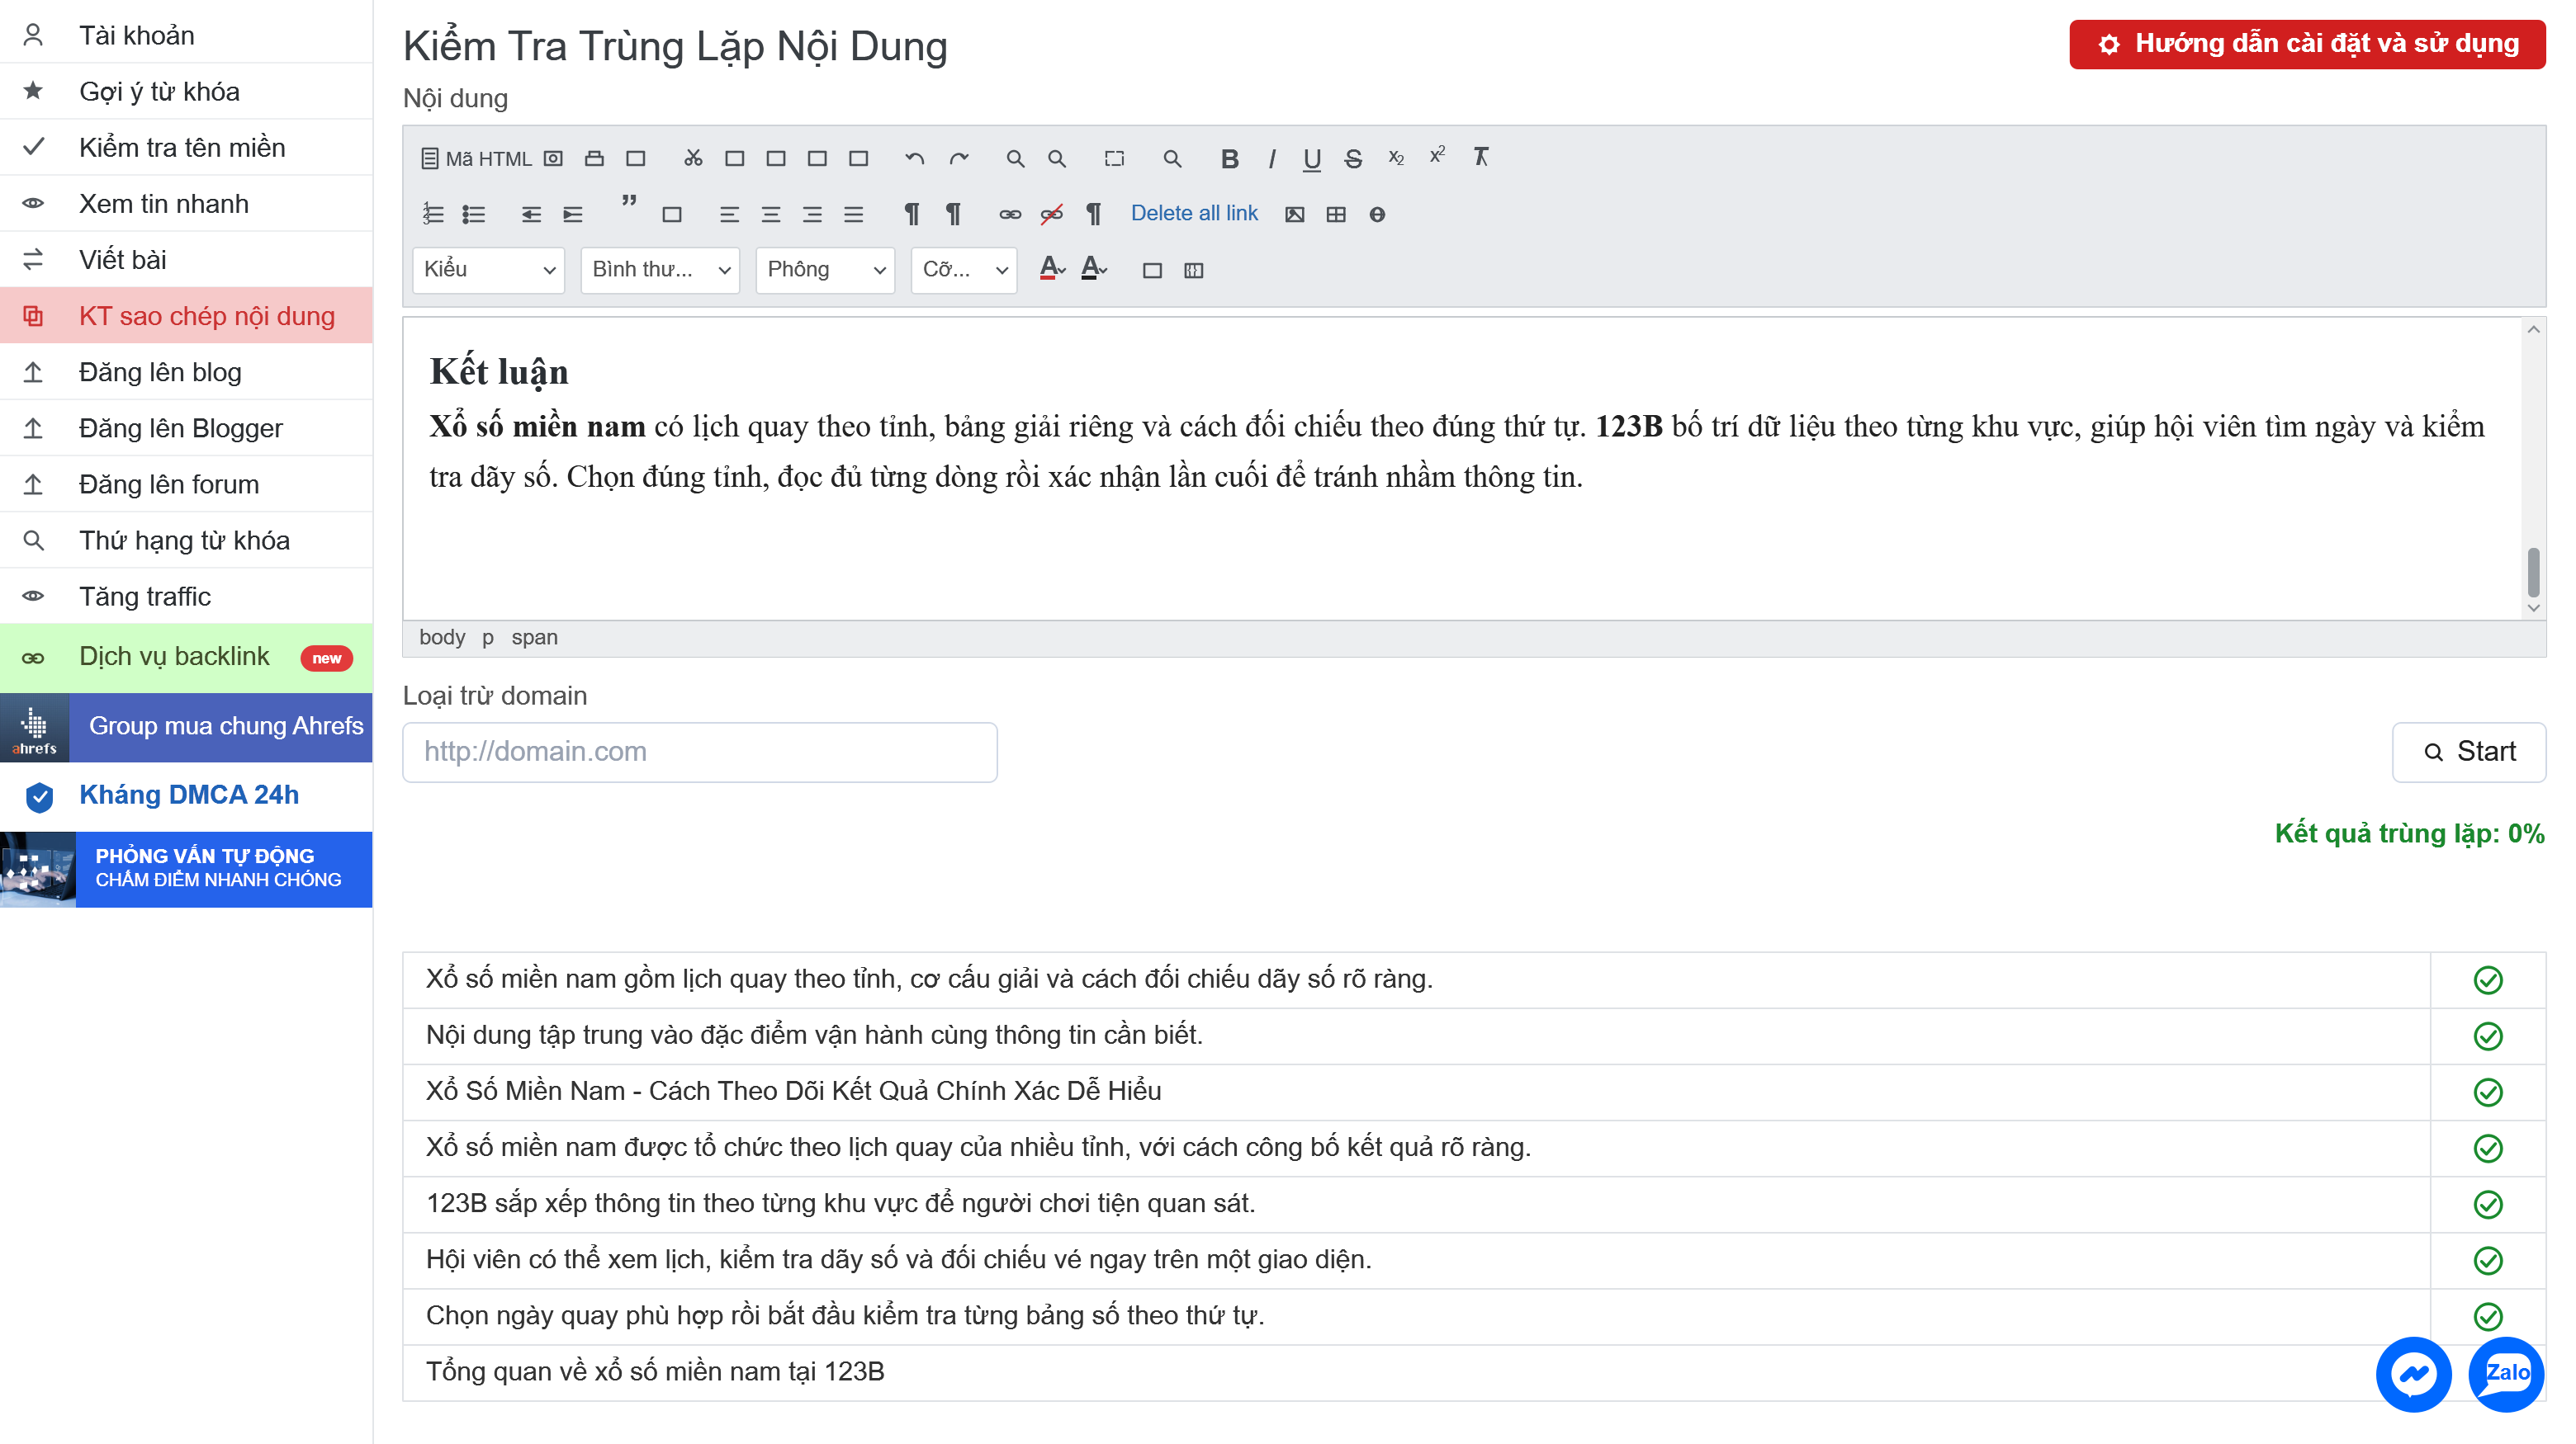Click check icon for 'Xổ Số Miền Nam - Cách Theo Dõi' row
Image resolution: width=2576 pixels, height=1444 pixels.
click(x=2487, y=1092)
